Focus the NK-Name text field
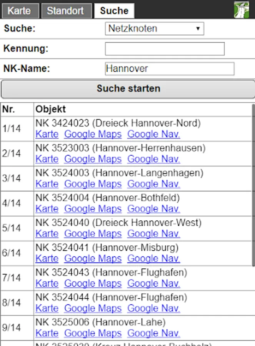This screenshot has width=255, height=346. 169,69
